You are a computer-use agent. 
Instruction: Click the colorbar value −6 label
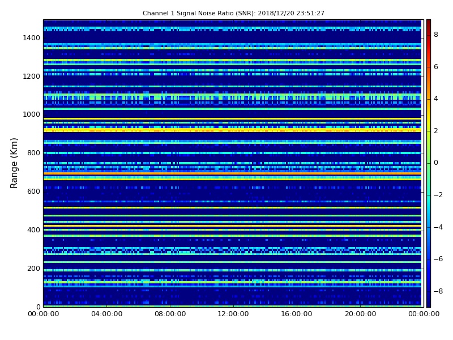[438, 259]
